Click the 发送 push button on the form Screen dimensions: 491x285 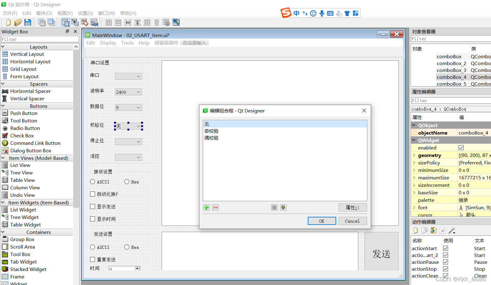pos(381,251)
